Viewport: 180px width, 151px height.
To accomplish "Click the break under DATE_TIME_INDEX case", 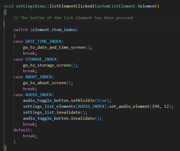I will pyautogui.click(x=29, y=53).
